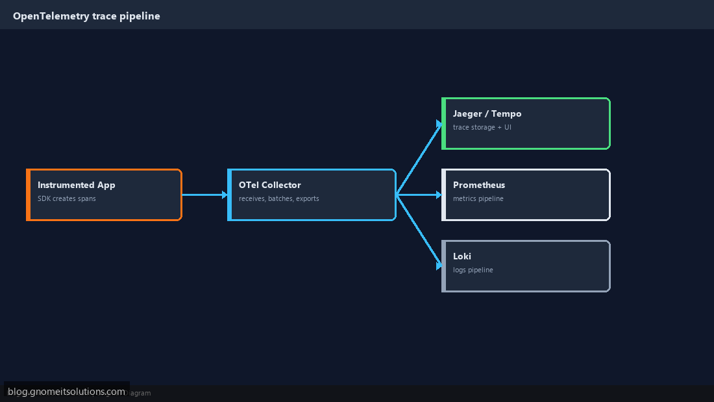Click arrow from Collector to Loki
The image size is (714, 402).
tap(419, 231)
